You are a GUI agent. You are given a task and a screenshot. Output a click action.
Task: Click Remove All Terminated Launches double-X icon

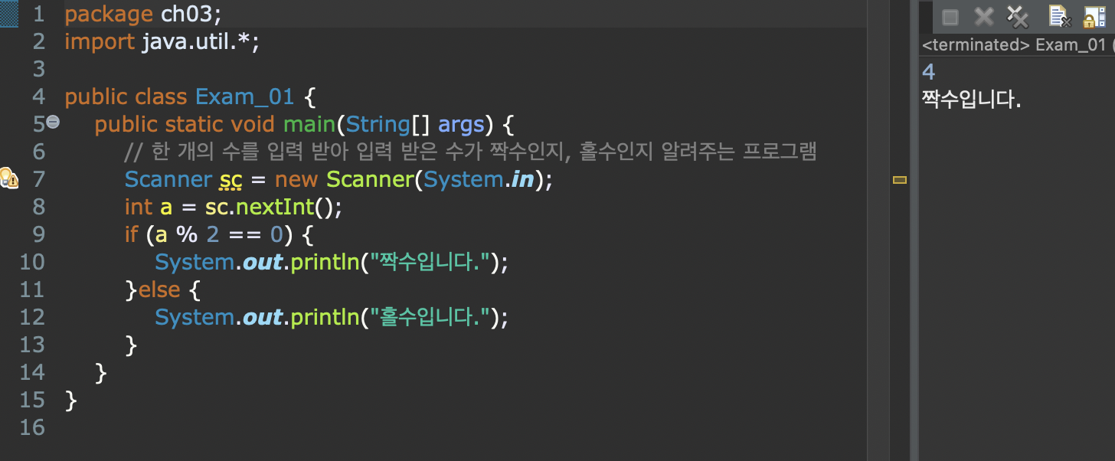click(1017, 16)
